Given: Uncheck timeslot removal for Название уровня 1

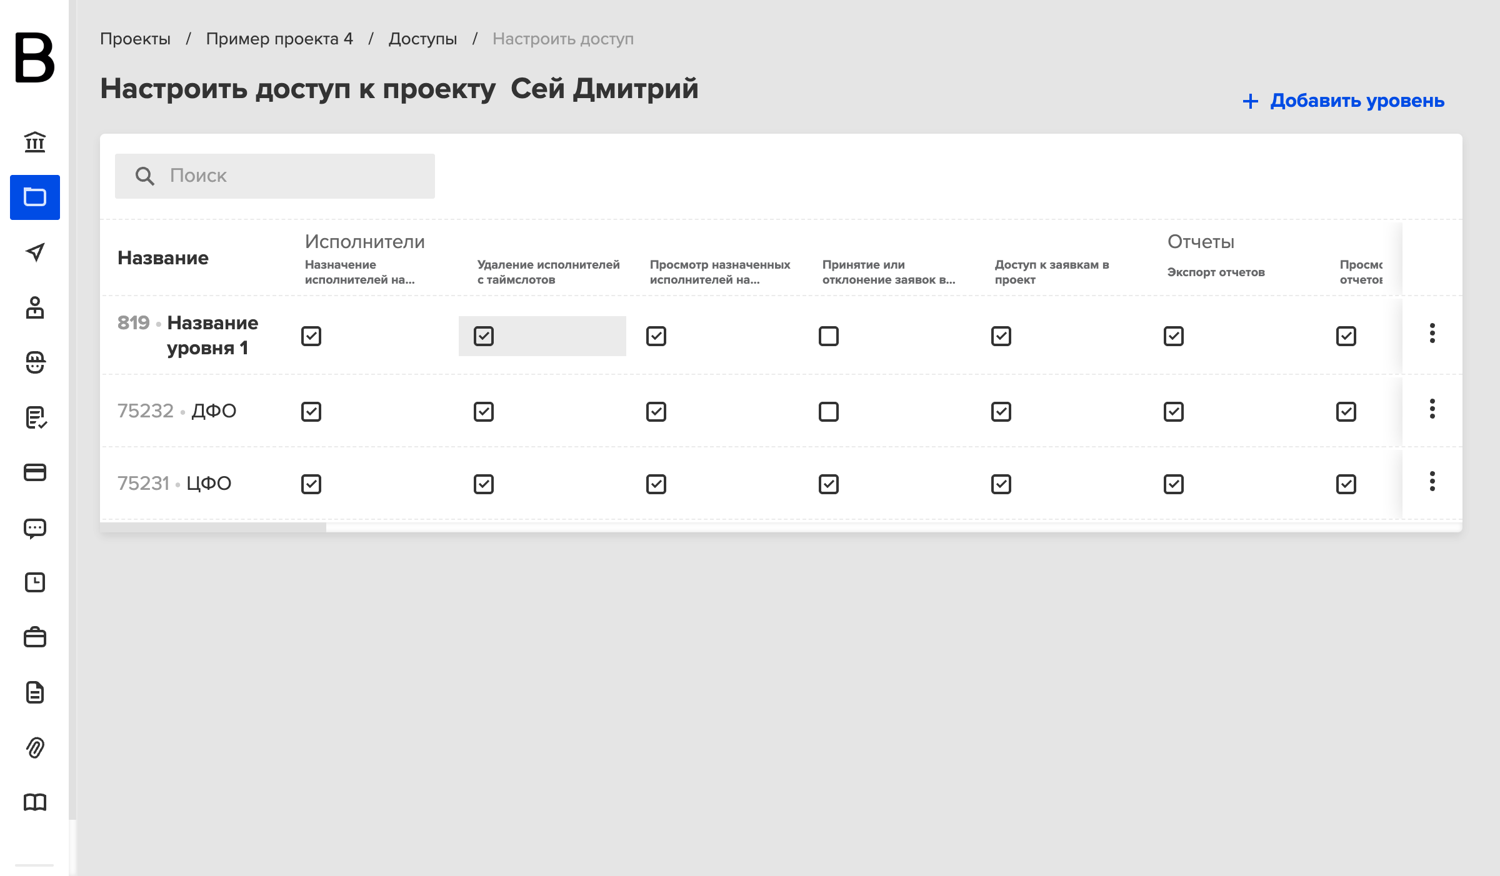Looking at the screenshot, I should click(484, 336).
